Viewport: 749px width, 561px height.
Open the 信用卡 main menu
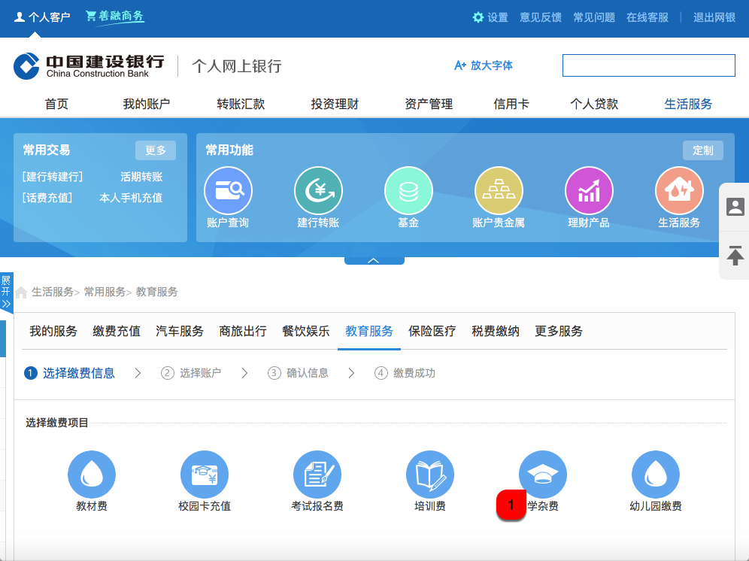(511, 104)
